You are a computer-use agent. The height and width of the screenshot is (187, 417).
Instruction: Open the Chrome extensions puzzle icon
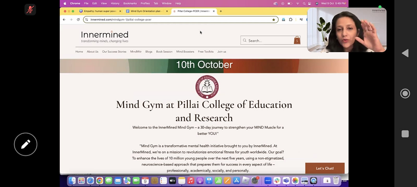(x=290, y=20)
